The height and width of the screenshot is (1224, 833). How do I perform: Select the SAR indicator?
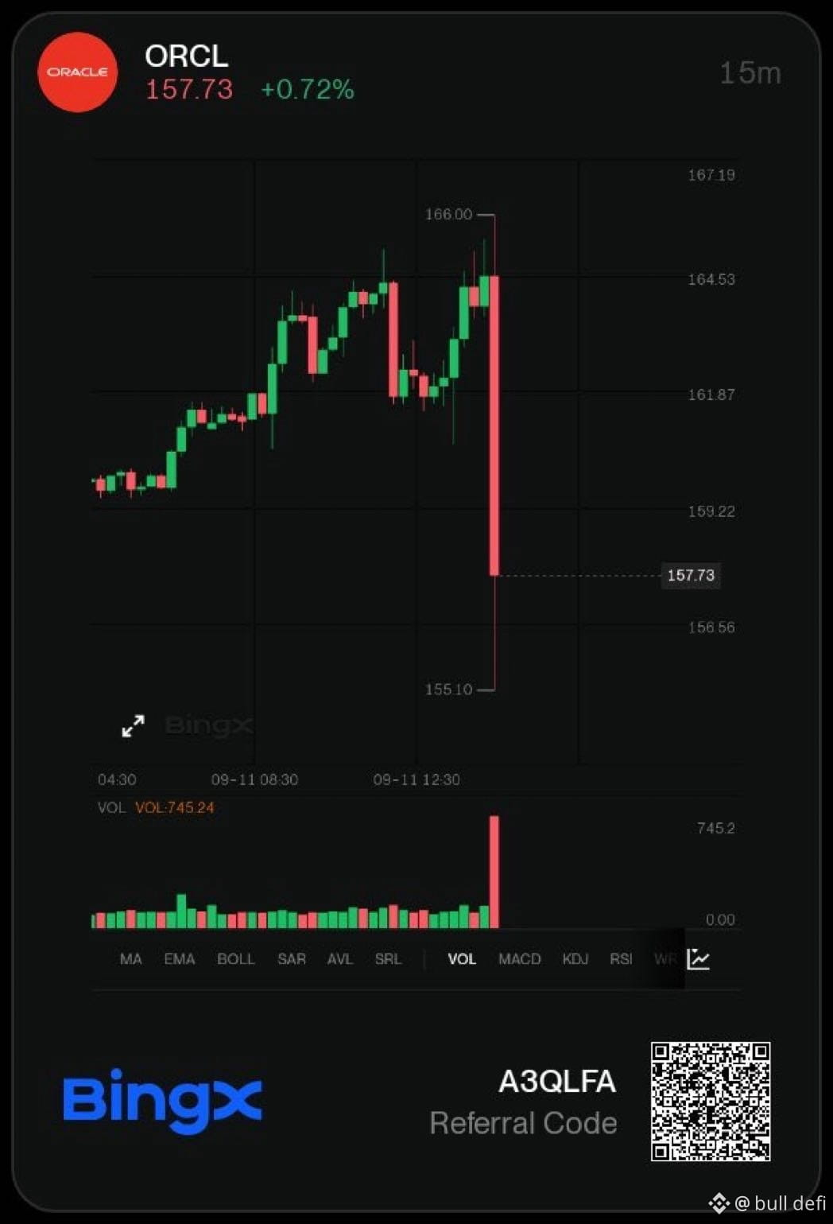click(x=292, y=959)
